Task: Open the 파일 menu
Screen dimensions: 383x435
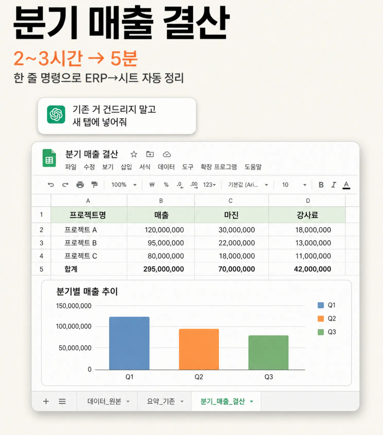Action: point(71,167)
